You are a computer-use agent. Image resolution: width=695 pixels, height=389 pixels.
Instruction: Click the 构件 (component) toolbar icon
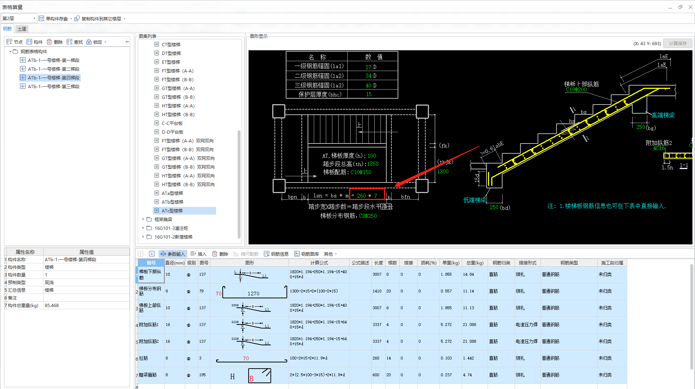(30, 42)
